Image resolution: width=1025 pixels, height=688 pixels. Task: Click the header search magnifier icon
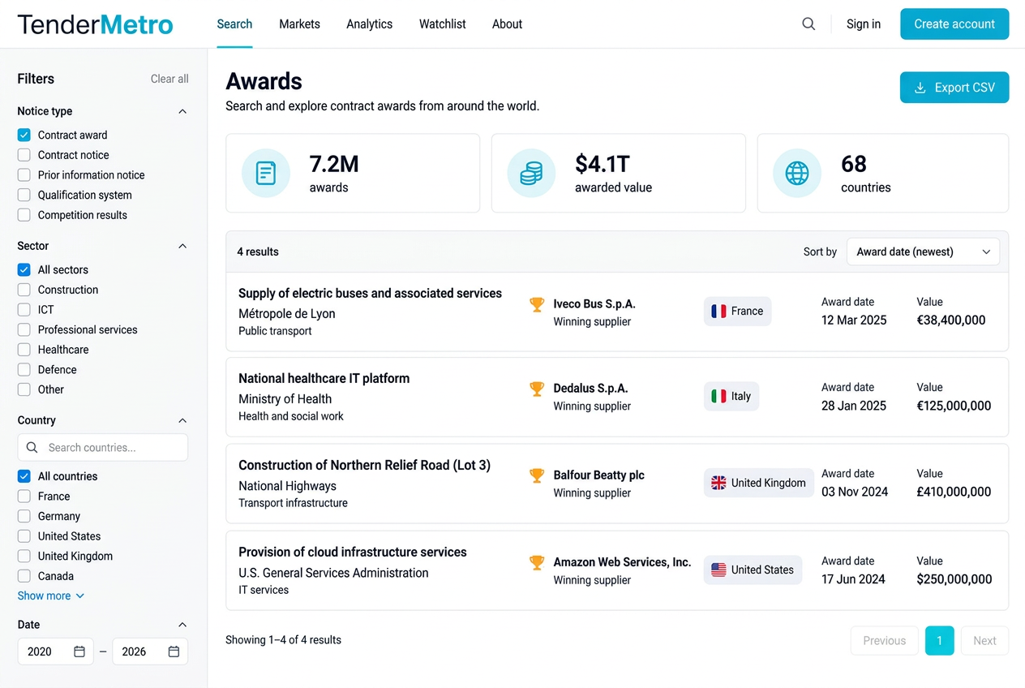point(808,24)
